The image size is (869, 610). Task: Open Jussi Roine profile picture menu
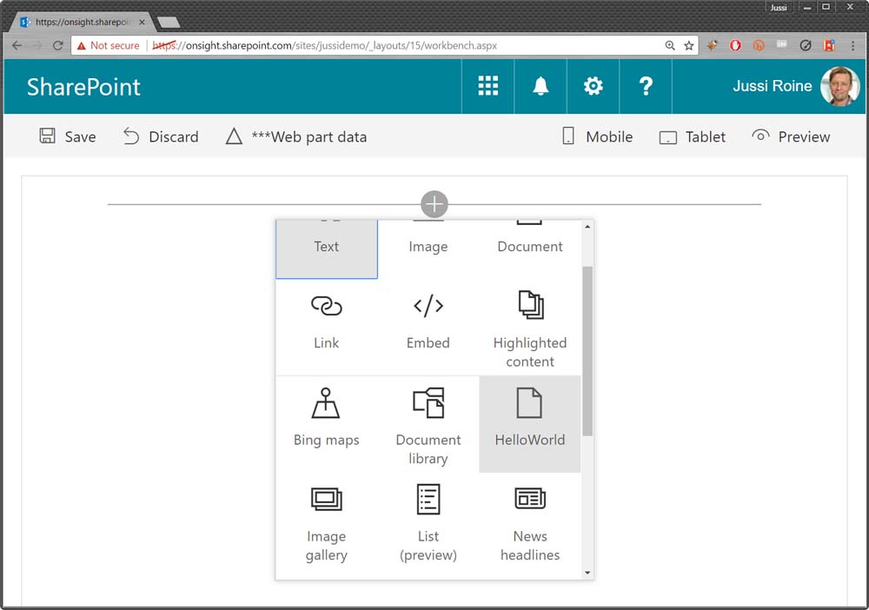tap(839, 86)
